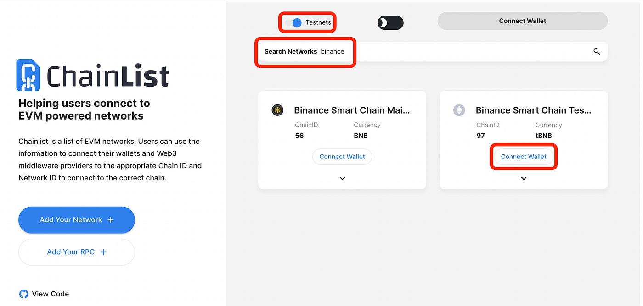Open the View Code link

coord(50,294)
